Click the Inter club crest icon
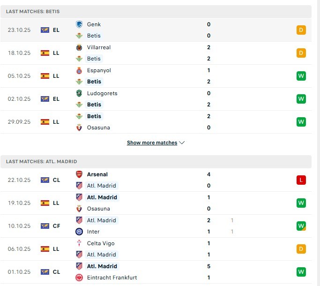The width and height of the screenshot is (320, 286). (x=79, y=232)
